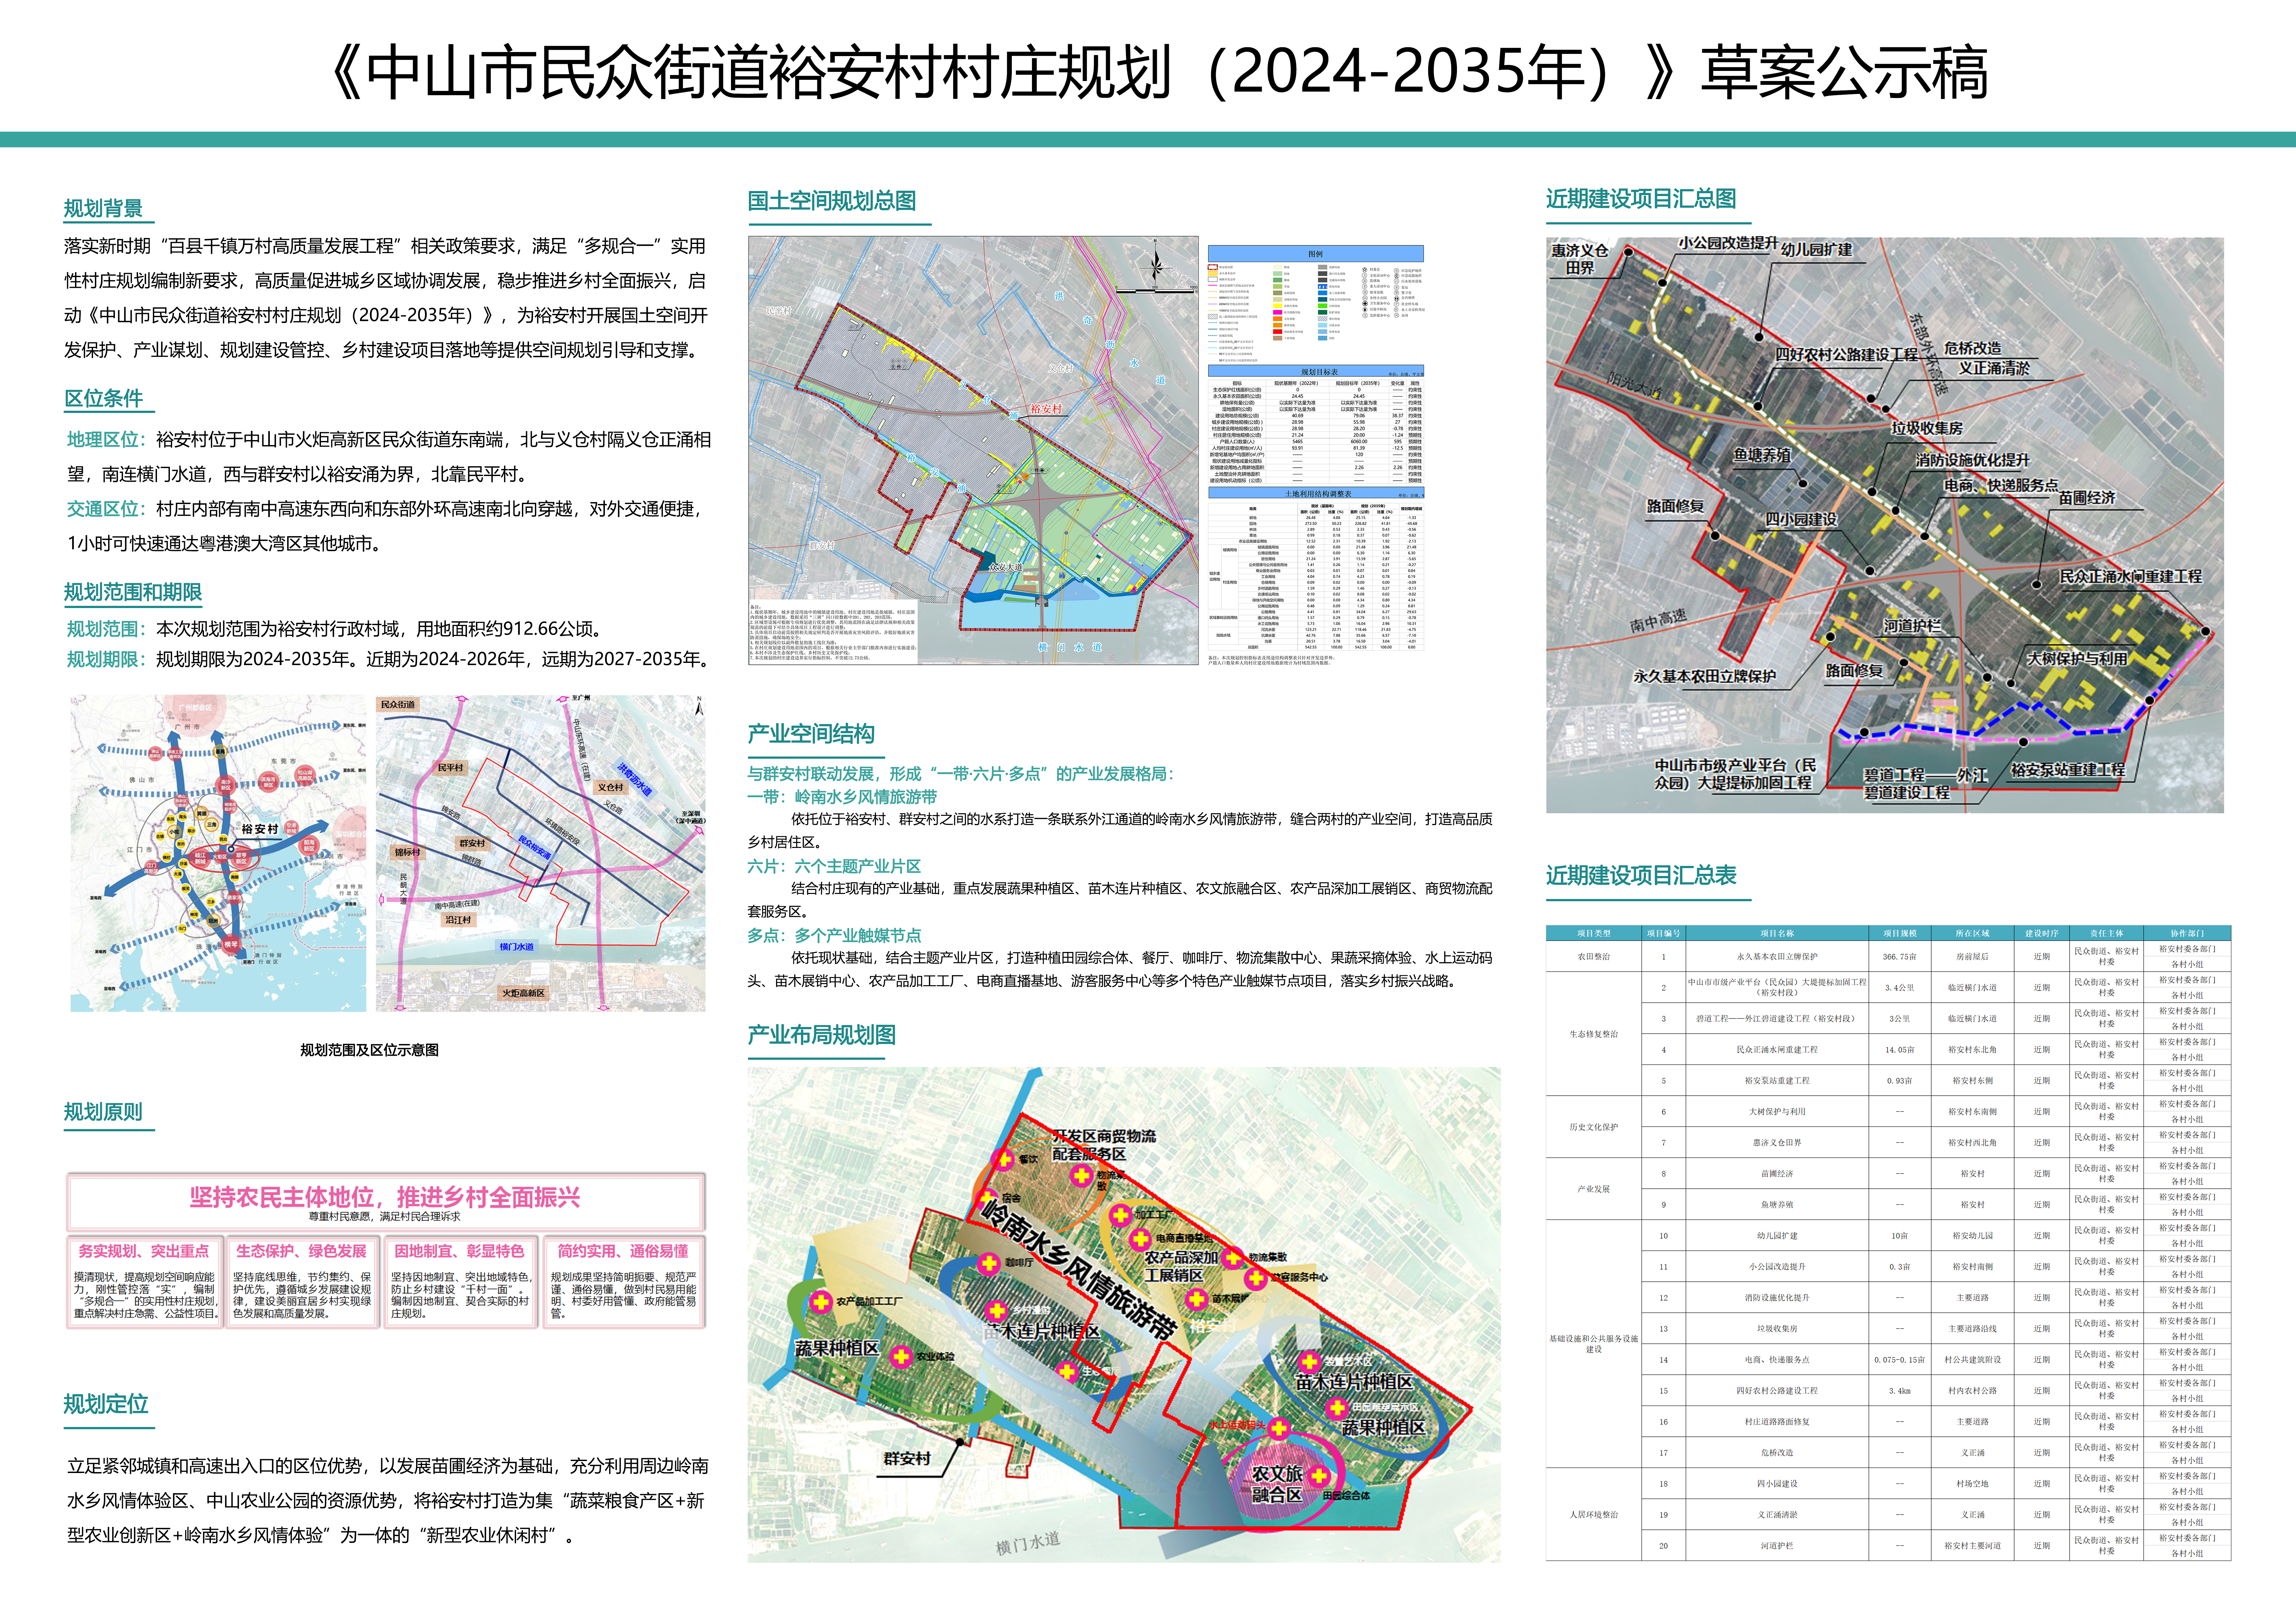Screen dimensions: 2296x1624
Task: Open the near-term projects satellite map
Action: pyautogui.click(x=1885, y=525)
